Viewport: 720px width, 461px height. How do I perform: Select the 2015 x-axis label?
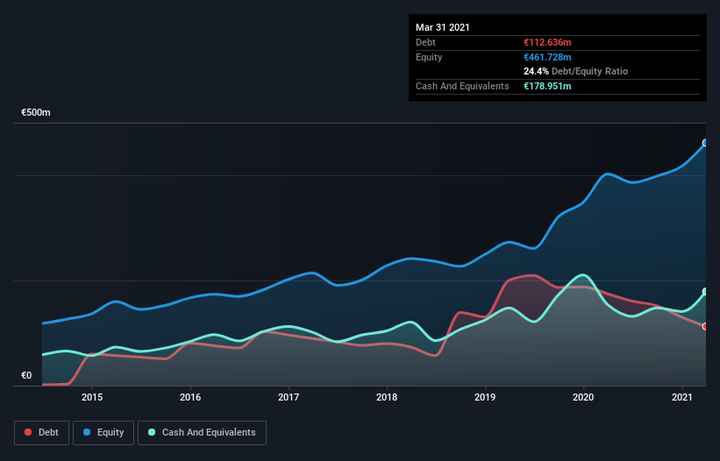pos(92,397)
